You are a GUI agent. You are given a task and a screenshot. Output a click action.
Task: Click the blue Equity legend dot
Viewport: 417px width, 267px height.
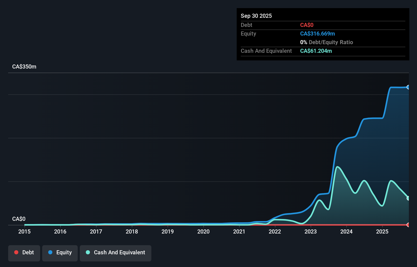pos(51,253)
